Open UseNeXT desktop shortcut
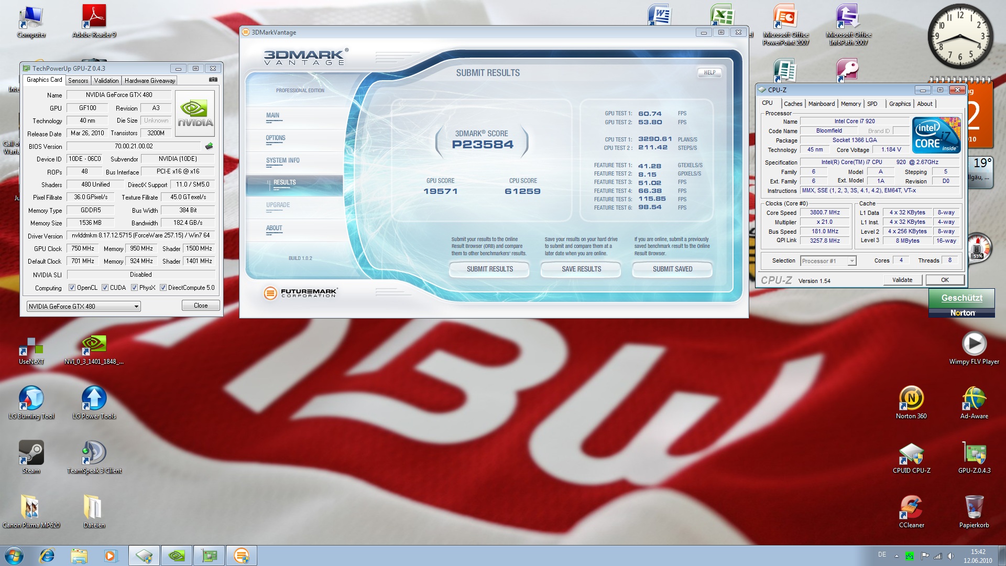The width and height of the screenshot is (1006, 566). (31, 351)
